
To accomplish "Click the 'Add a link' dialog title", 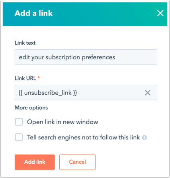I will (33, 13).
